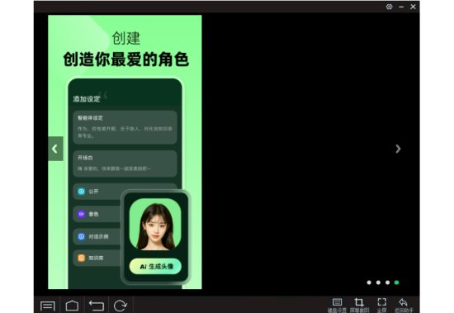This screenshot has width=454, height=313.
Task: Click the 知识库 knowledge base row
Action: (97, 258)
